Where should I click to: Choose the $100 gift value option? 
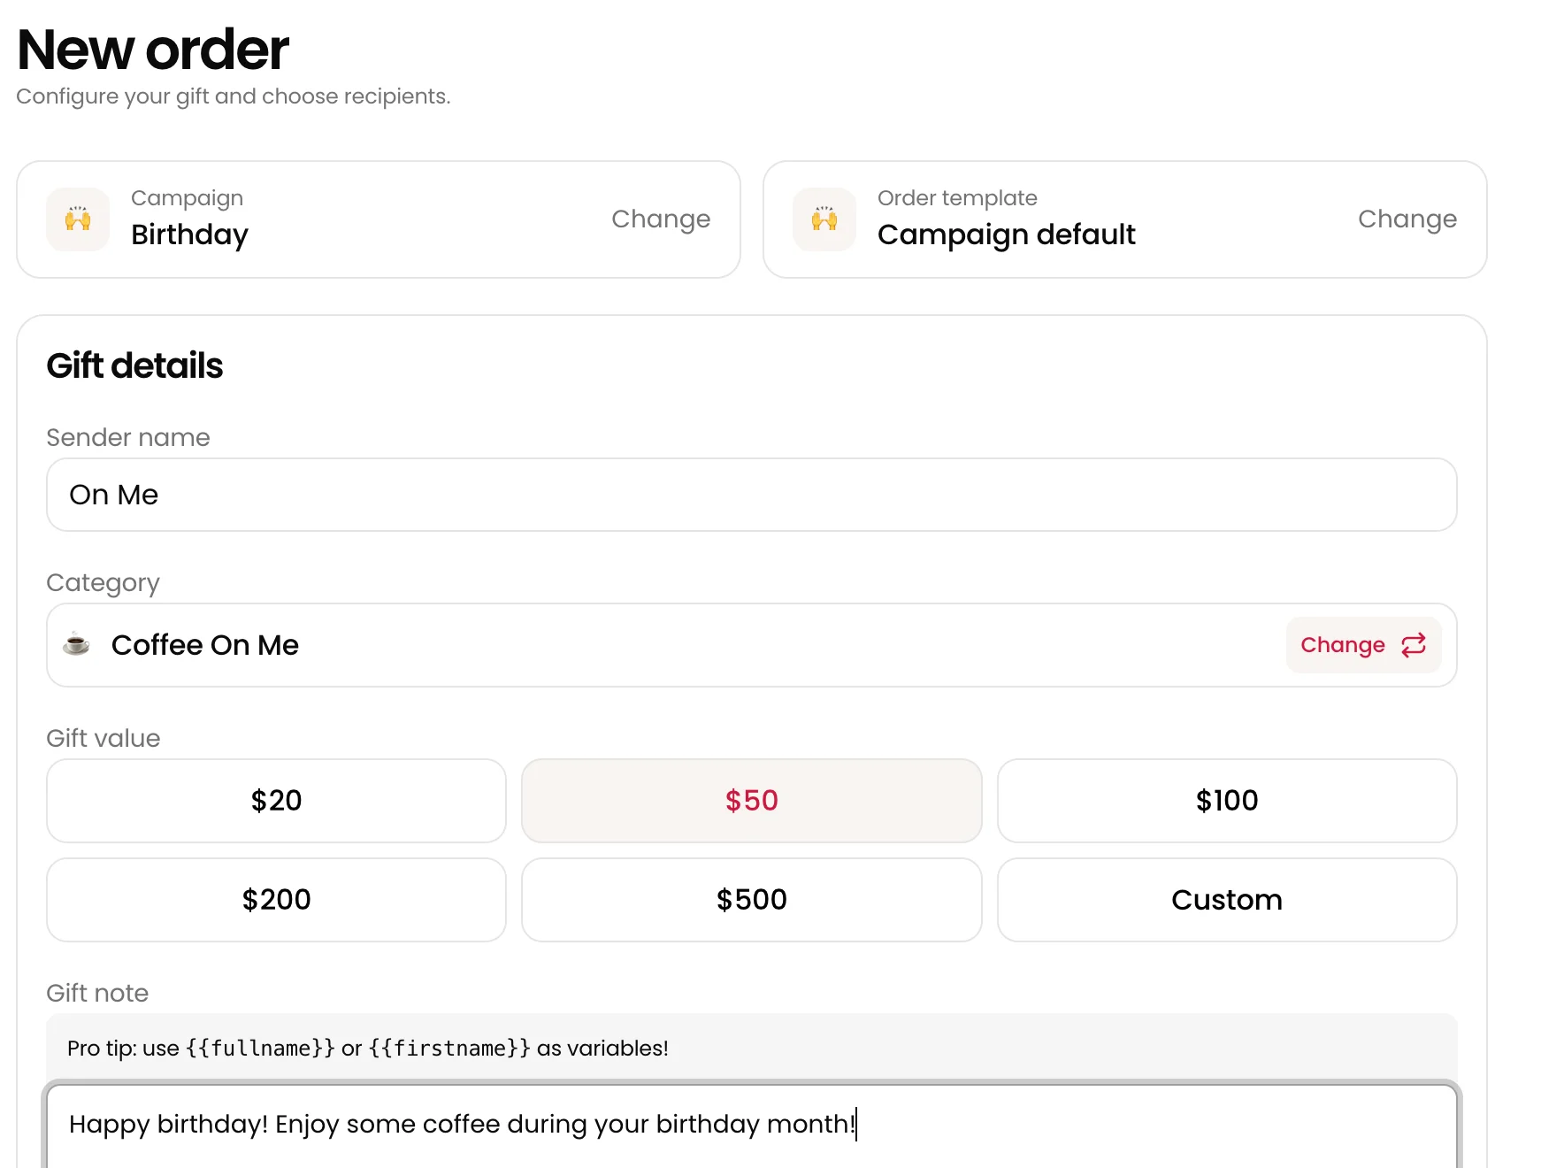tap(1227, 801)
